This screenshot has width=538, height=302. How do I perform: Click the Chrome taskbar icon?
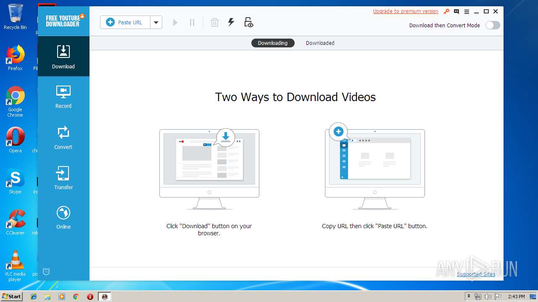76,297
